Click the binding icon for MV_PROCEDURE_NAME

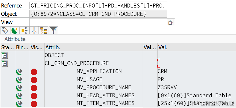click(19, 88)
